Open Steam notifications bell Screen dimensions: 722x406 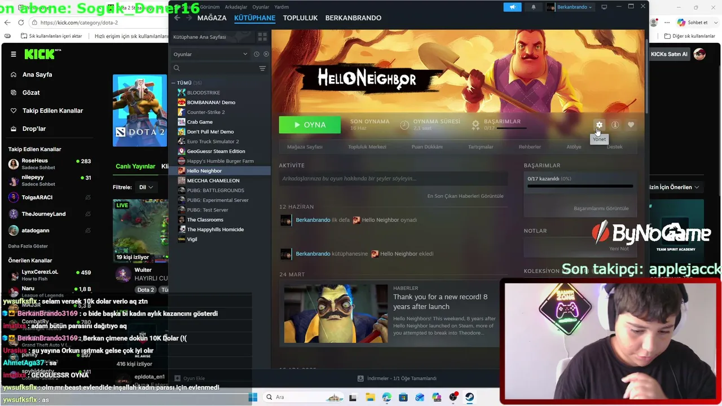(x=534, y=7)
